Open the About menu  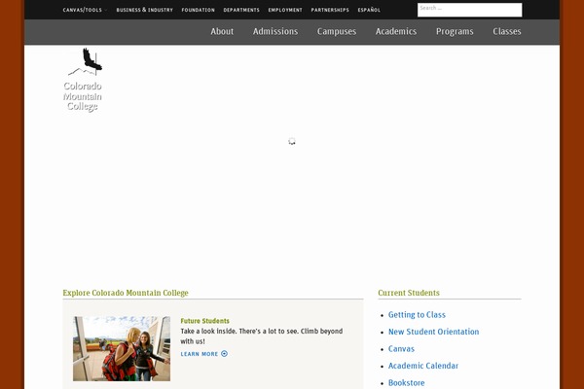tap(222, 32)
